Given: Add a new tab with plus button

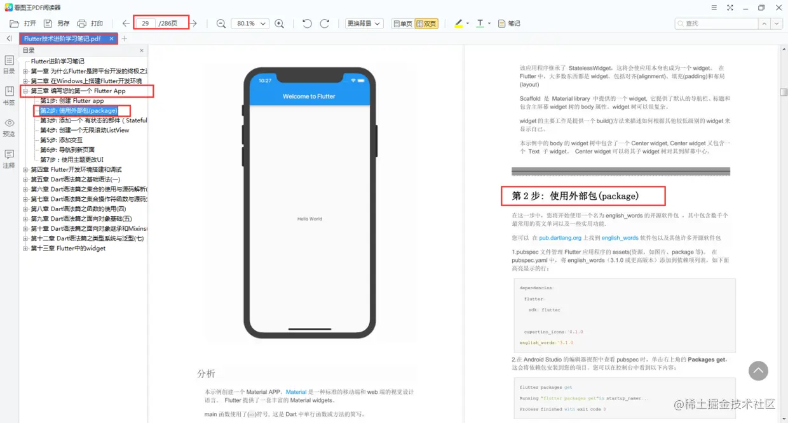Looking at the screenshot, I should click(x=125, y=39).
